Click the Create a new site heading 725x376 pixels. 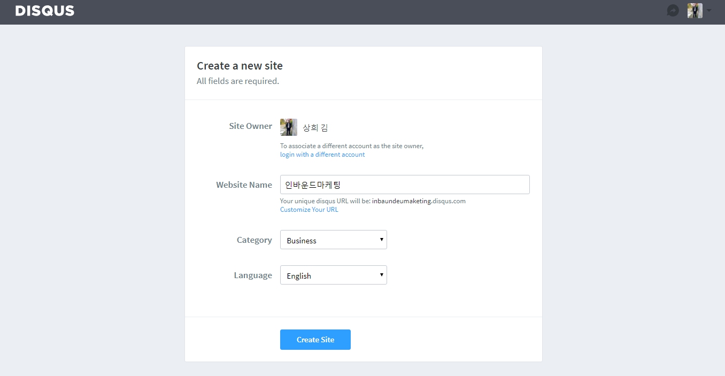click(x=240, y=66)
